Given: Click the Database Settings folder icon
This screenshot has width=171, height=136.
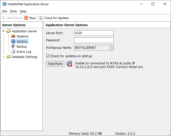Looking at the screenshot, I should tap(8, 57).
